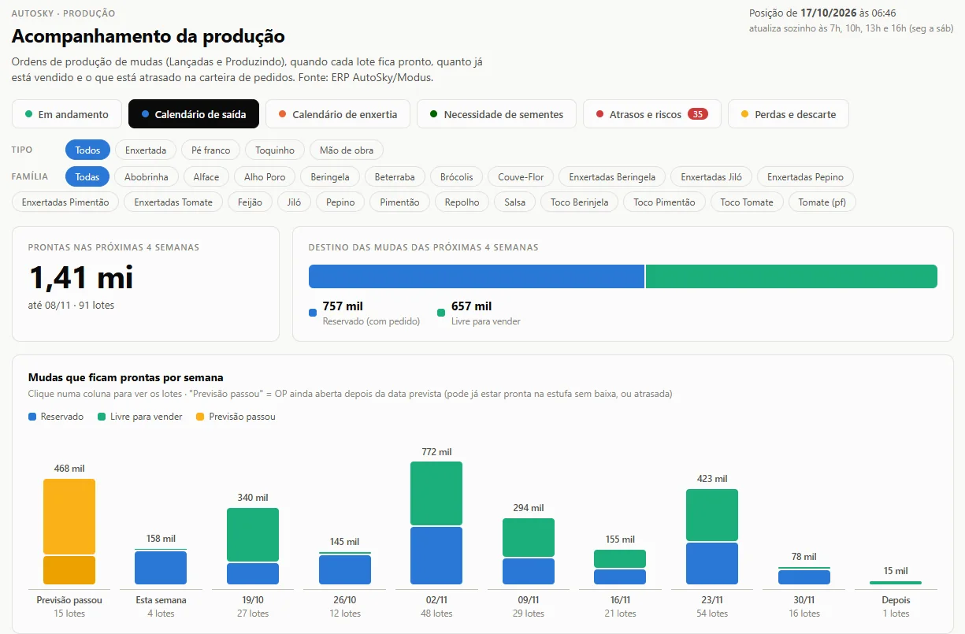Open the Previsão passou 468 mil column
The width and height of the screenshot is (965, 634).
(x=69, y=532)
